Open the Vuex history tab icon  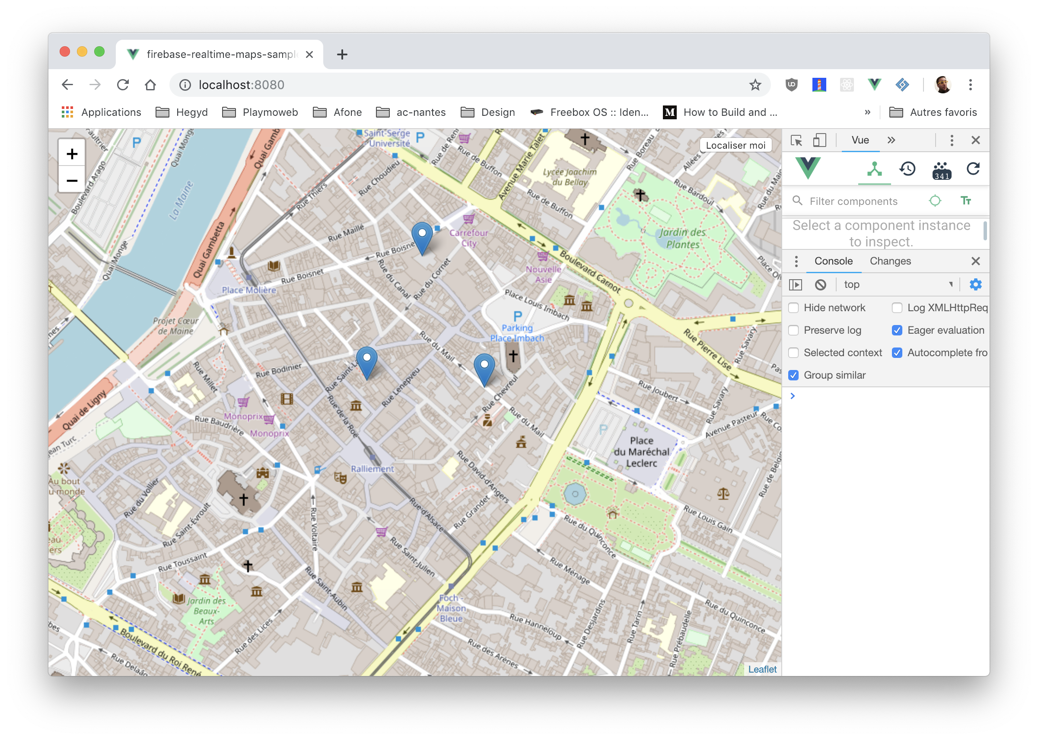907,169
